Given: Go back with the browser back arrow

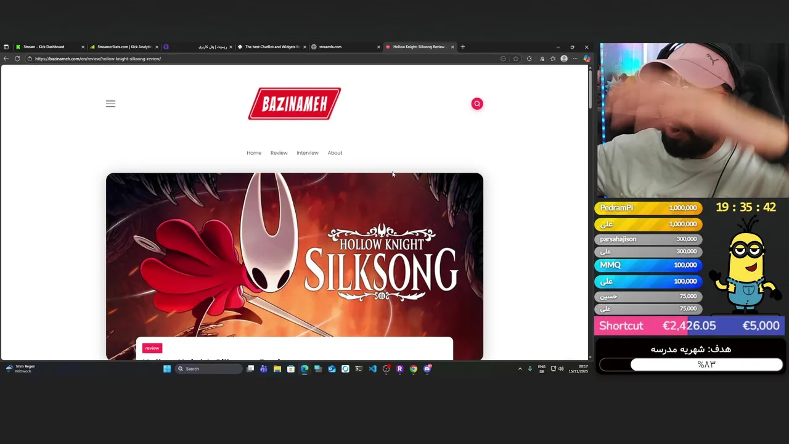Looking at the screenshot, I should pos(6,59).
